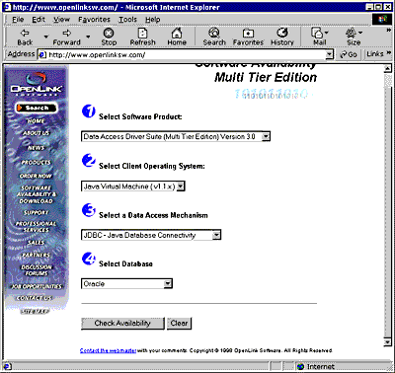Expand the Forward history dropdown arrow

pyautogui.click(x=88, y=37)
